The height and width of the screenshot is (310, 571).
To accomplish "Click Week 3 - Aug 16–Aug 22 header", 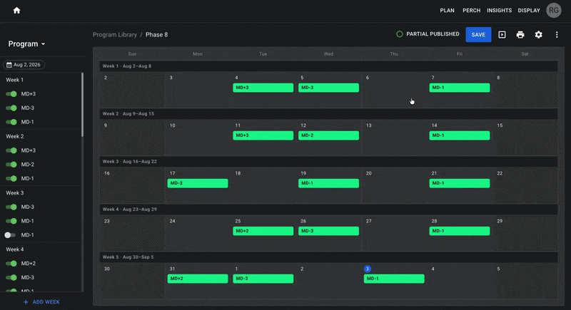I will pos(328,161).
